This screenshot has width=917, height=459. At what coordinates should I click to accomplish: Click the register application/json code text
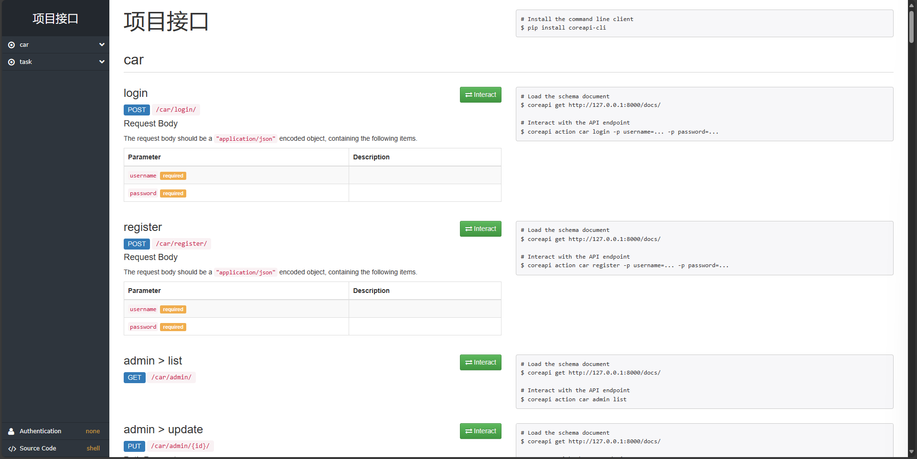click(245, 272)
